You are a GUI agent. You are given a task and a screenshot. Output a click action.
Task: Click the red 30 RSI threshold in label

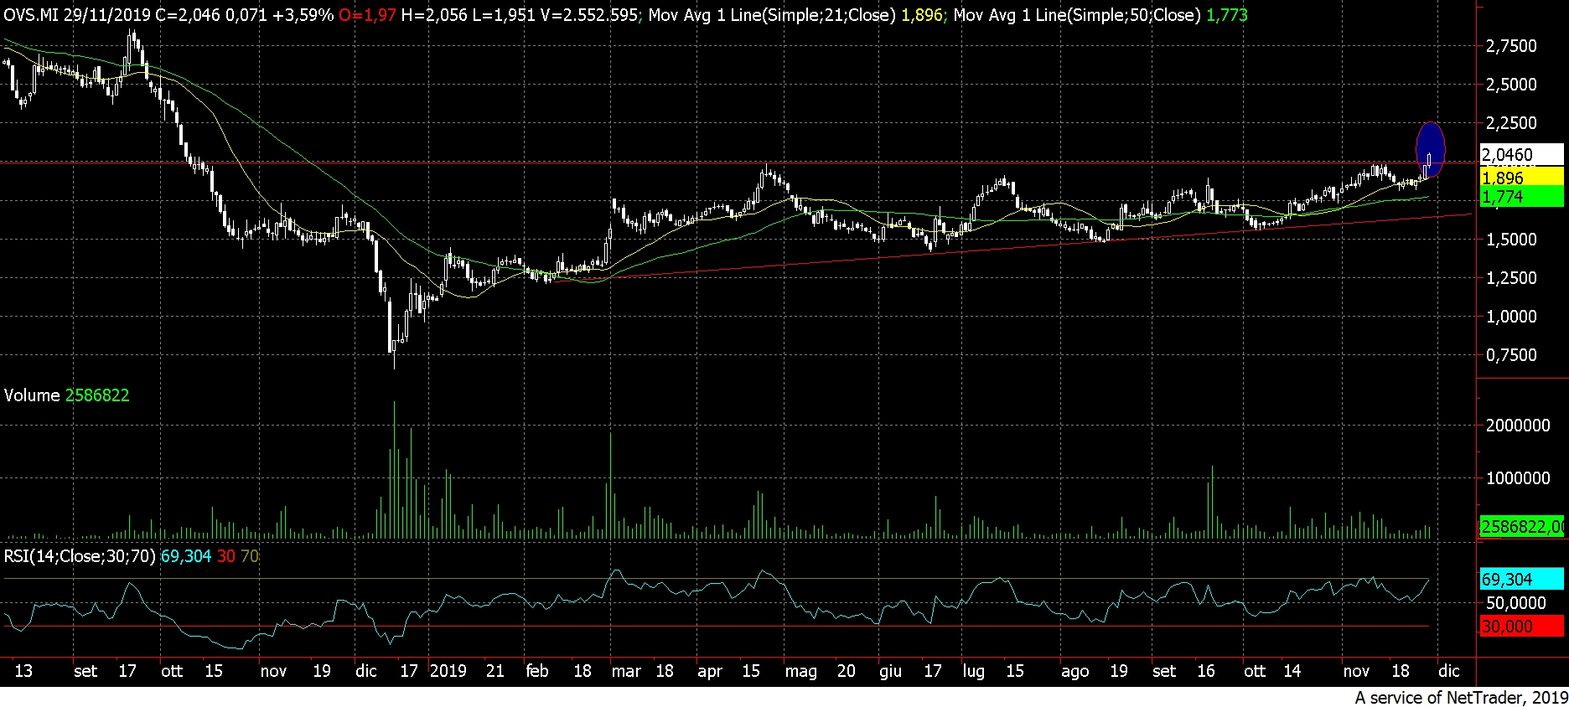click(x=225, y=556)
